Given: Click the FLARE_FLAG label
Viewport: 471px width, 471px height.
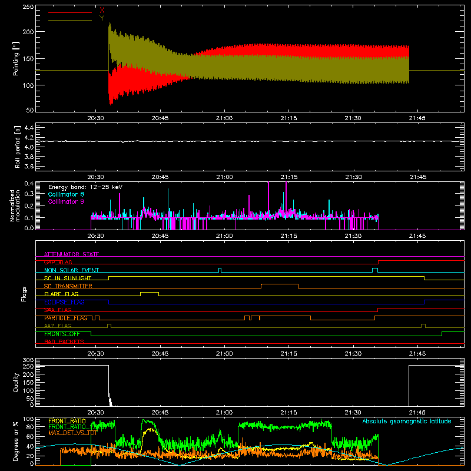Looking at the screenshot, I should (61, 294).
